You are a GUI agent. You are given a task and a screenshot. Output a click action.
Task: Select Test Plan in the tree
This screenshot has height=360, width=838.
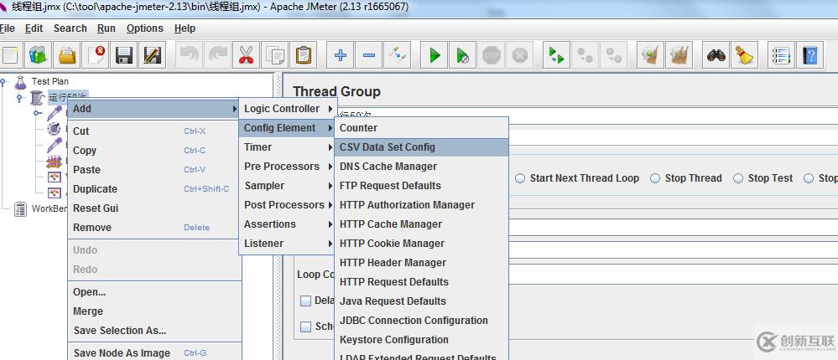click(x=49, y=81)
